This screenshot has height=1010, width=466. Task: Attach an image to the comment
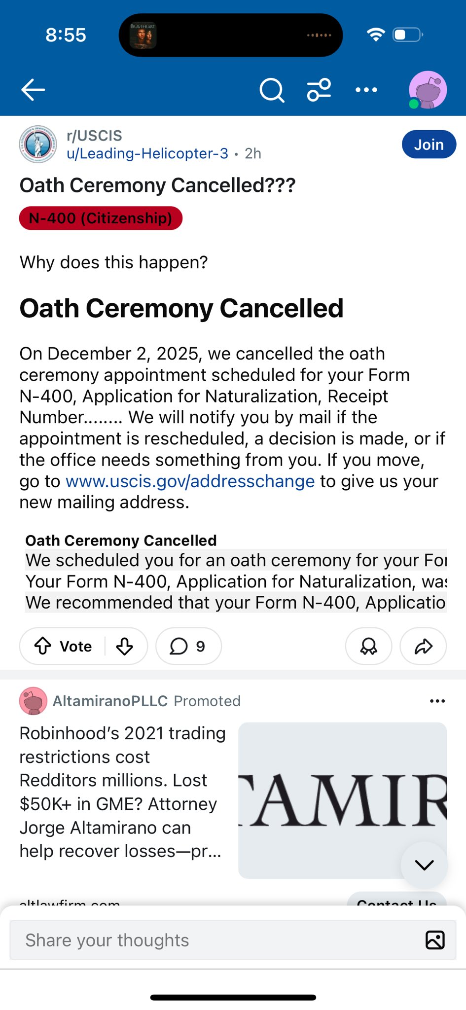click(x=435, y=940)
